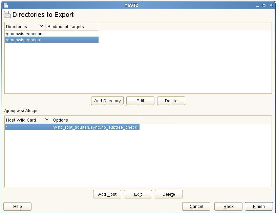
Task: Minimize the YaST2 window
Action: (x=258, y=6)
